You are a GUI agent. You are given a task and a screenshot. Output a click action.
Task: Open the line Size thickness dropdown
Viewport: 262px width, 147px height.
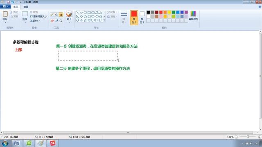tap(124, 17)
